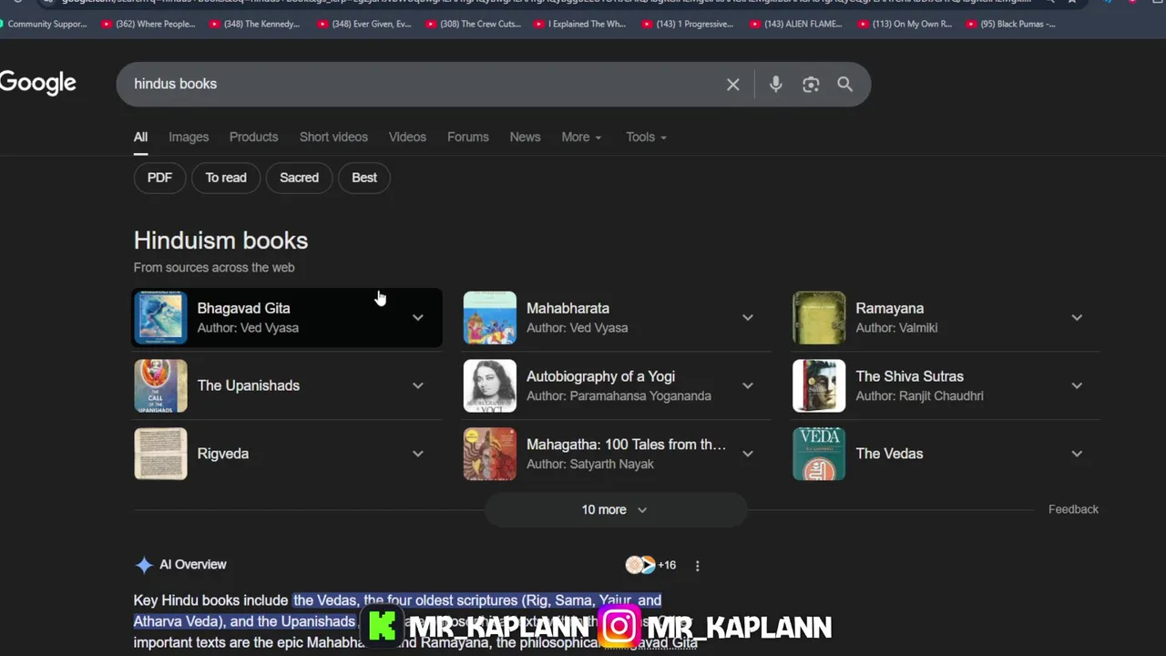Open the Ever Given bookmark

[x=364, y=24]
